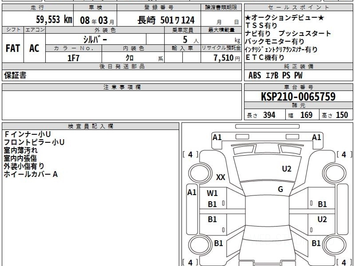Screen dimensions: 355x266
Task: Click the G mark on the windshield
Action: click(x=280, y=189)
